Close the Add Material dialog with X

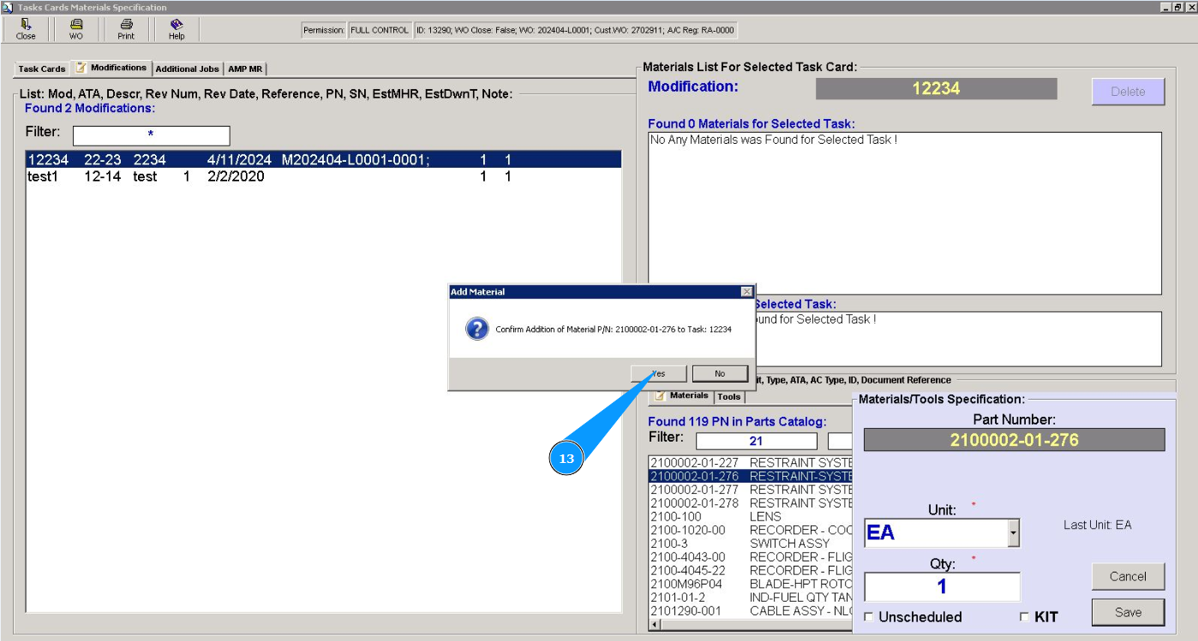click(746, 292)
